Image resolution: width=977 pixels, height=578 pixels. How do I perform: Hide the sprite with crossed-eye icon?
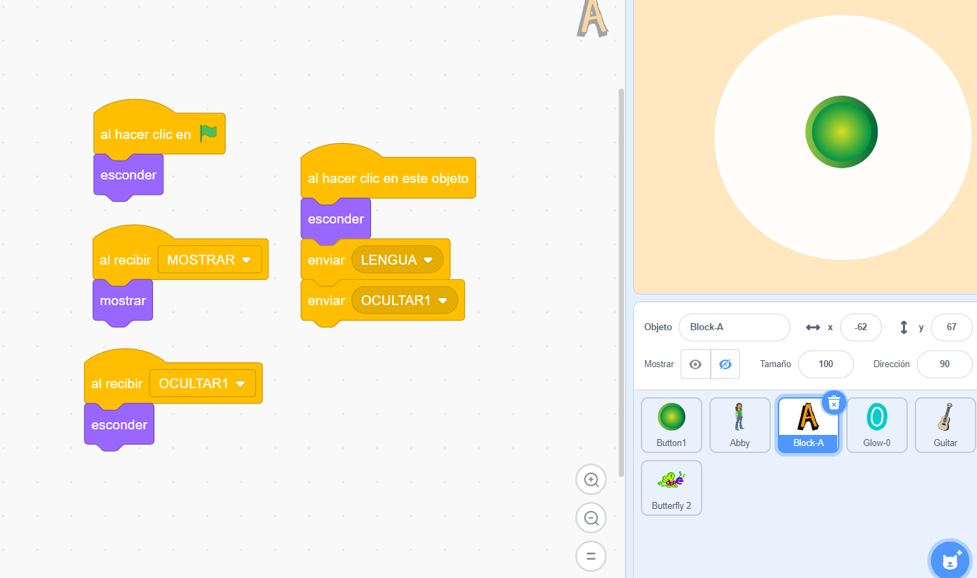tap(725, 364)
